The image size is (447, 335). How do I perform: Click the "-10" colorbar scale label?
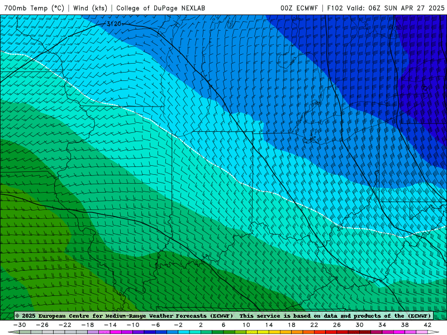[x=133, y=325]
